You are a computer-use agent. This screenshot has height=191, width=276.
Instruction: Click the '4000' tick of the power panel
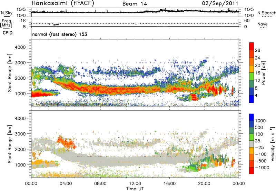[x=20, y=47]
